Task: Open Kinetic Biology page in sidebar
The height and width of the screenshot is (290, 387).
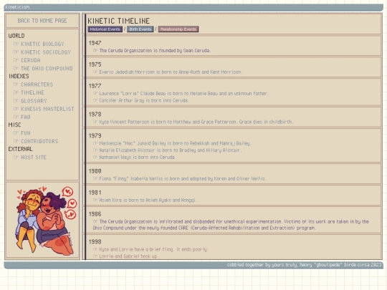Action: tap(42, 44)
